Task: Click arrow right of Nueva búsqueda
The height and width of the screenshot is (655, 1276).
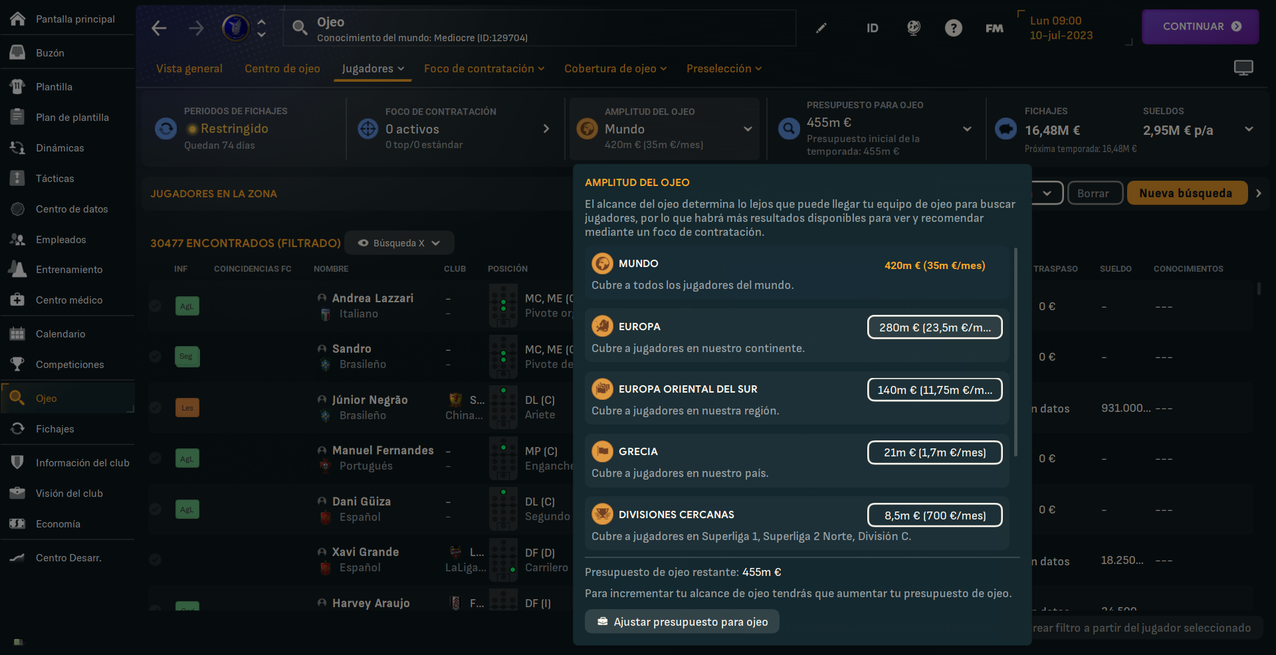Action: click(1259, 193)
